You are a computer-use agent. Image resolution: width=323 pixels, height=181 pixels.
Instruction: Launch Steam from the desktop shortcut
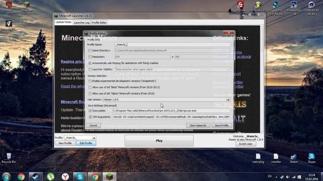pos(294,158)
